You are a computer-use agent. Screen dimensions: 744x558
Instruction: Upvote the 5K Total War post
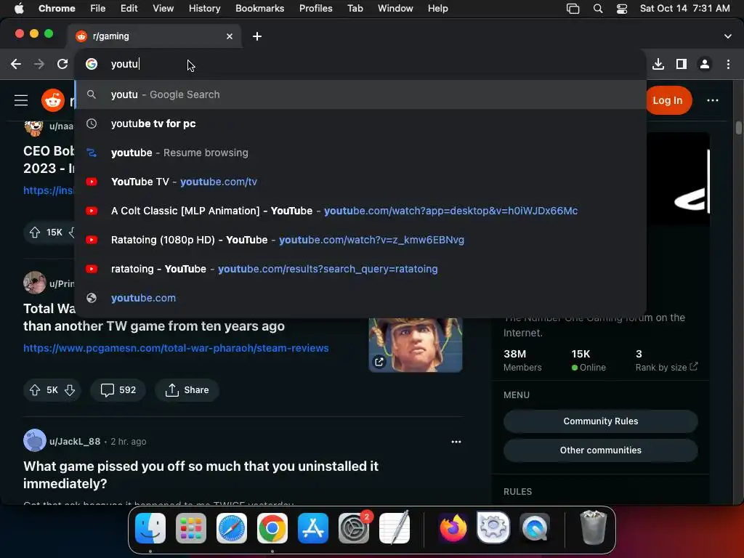pos(35,390)
